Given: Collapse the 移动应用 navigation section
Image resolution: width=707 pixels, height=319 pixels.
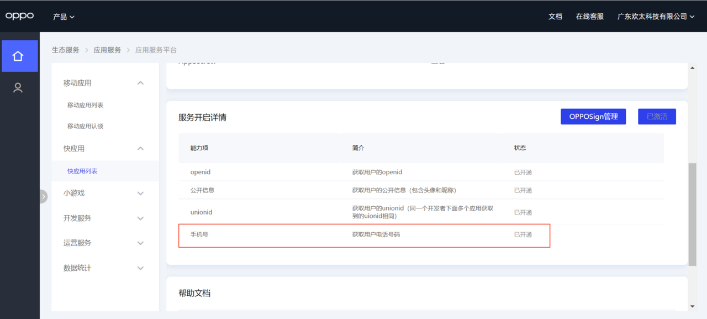Looking at the screenshot, I should [x=140, y=82].
